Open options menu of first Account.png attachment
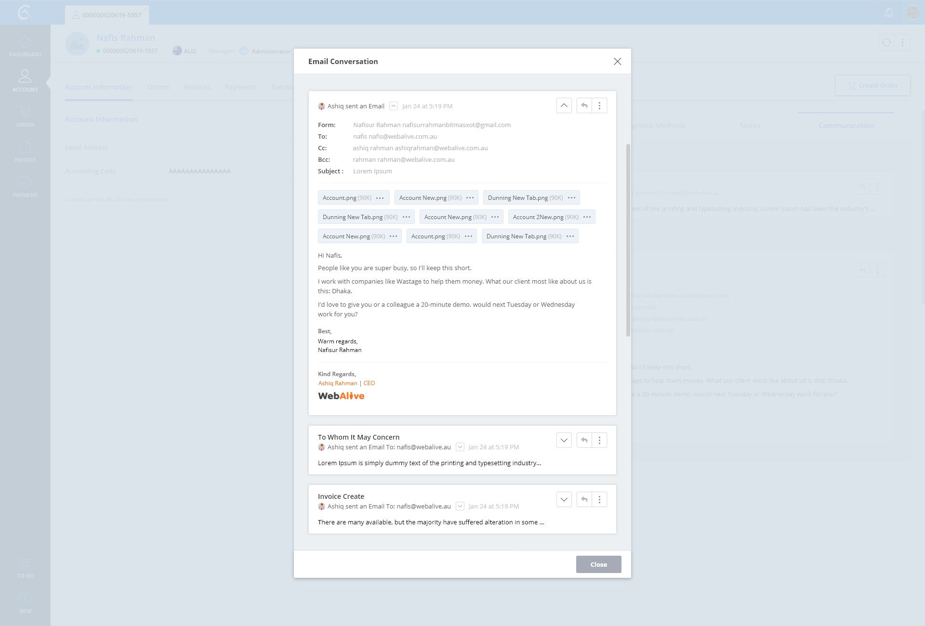Image resolution: width=925 pixels, height=626 pixels. 380,198
